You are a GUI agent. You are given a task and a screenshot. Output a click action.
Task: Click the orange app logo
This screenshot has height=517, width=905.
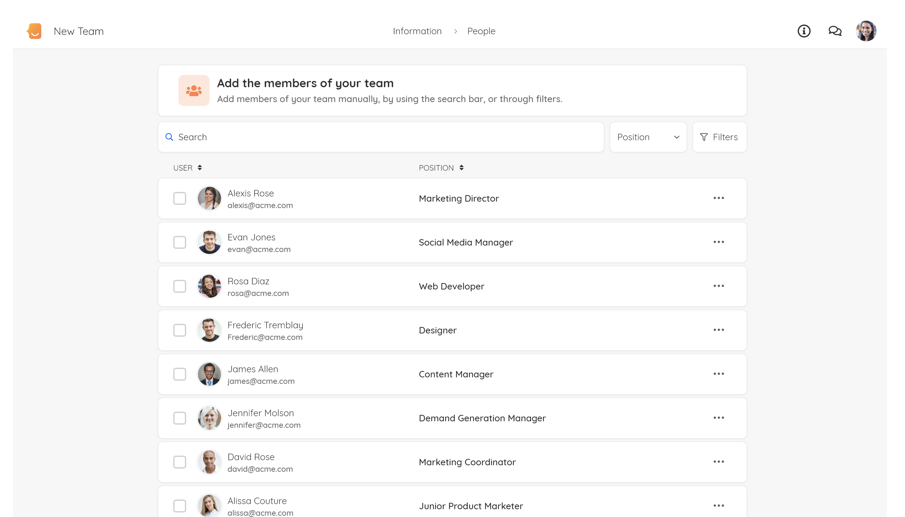coord(35,31)
